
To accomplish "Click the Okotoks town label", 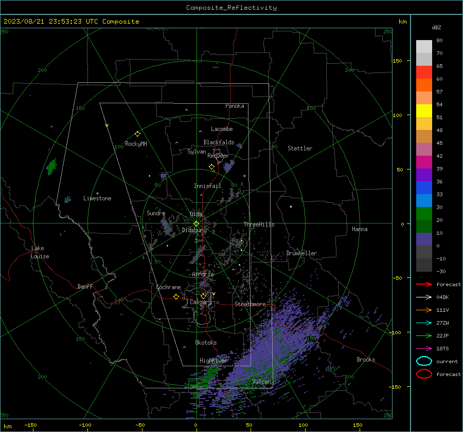I will [x=206, y=342].
